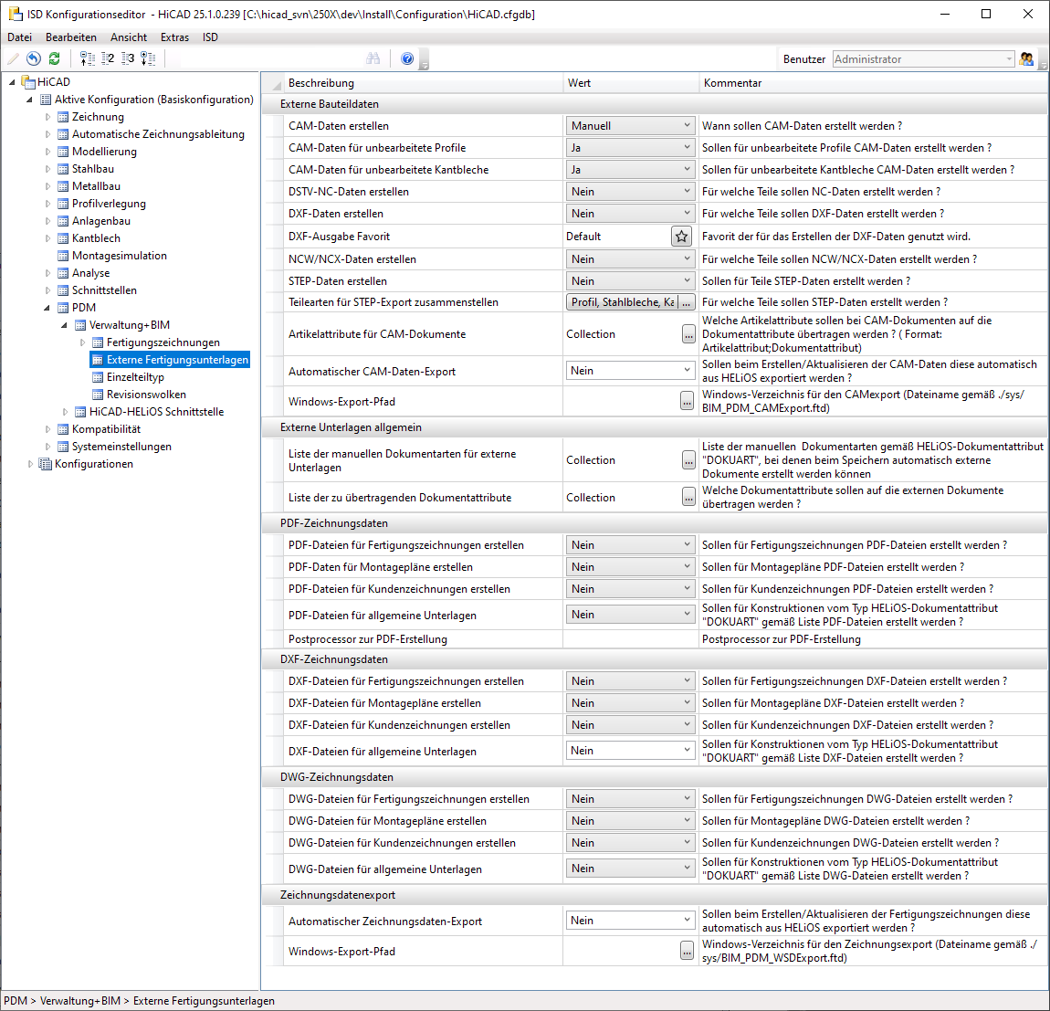
Task: Select the Kompatibilität tree item
Action: click(x=106, y=429)
